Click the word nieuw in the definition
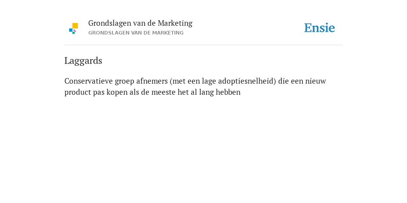This screenshot has width=407, height=203. [x=315, y=81]
